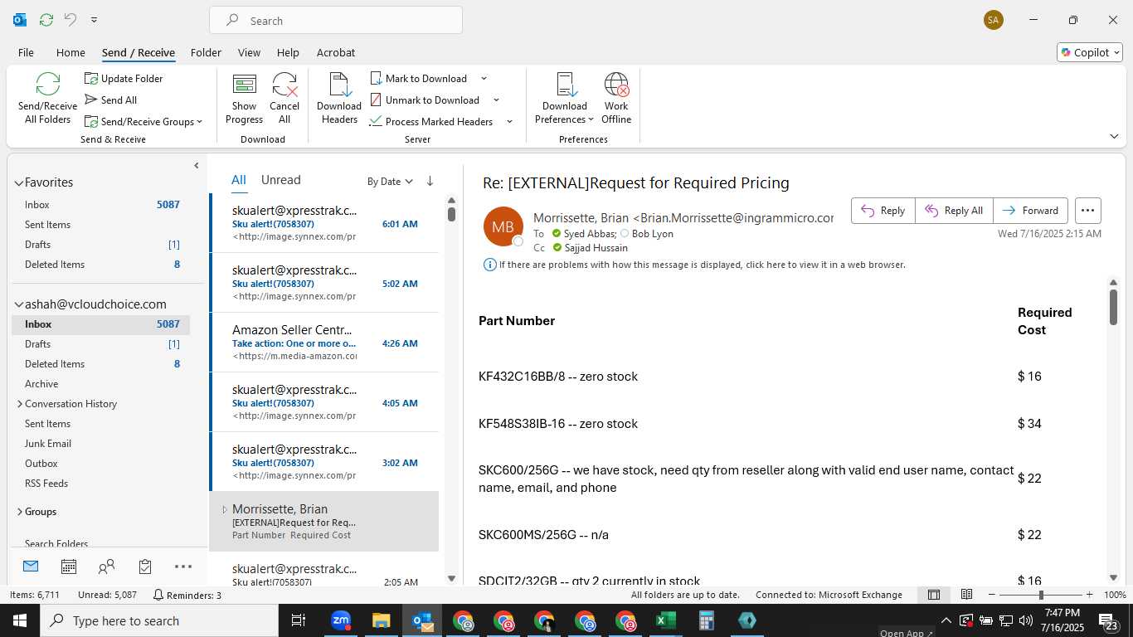Image resolution: width=1133 pixels, height=637 pixels.
Task: Click Unmark to Download button
Action: [x=425, y=100]
